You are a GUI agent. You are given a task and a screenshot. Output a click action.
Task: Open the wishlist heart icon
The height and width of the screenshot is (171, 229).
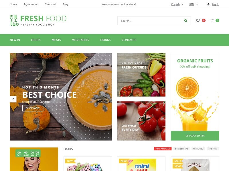point(198,21)
